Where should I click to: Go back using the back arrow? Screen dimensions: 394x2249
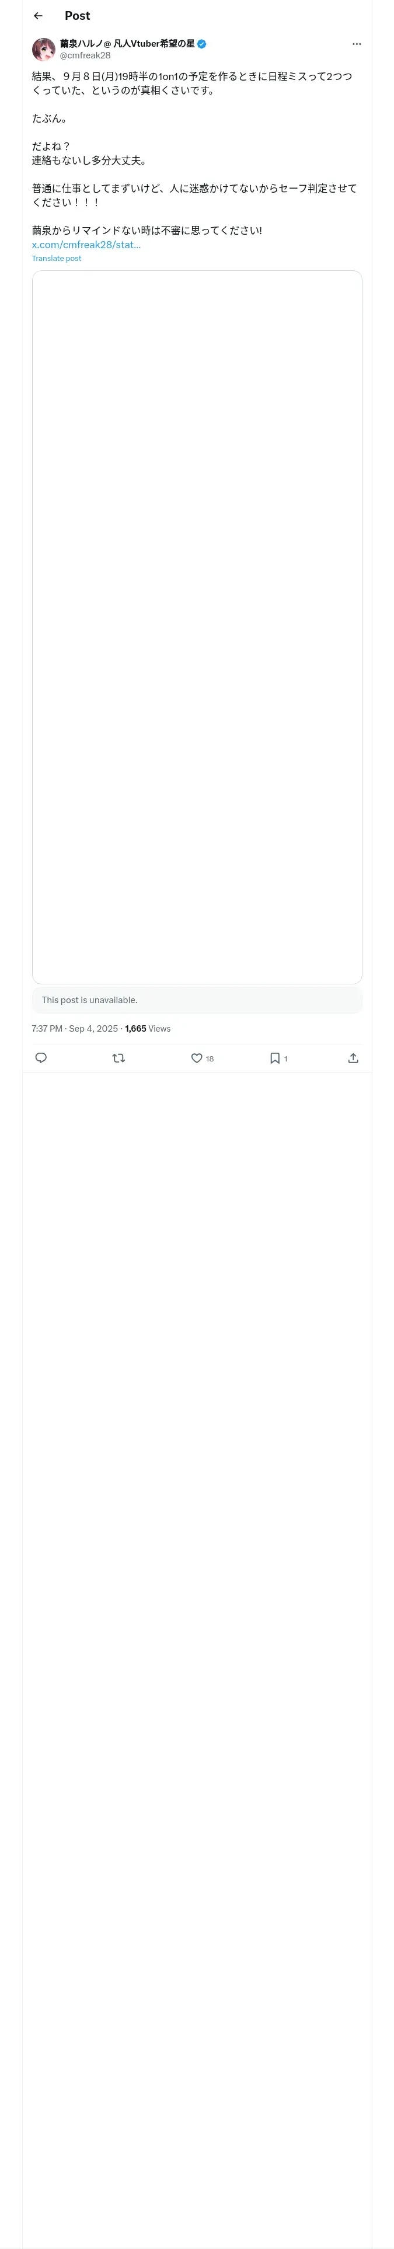[37, 16]
